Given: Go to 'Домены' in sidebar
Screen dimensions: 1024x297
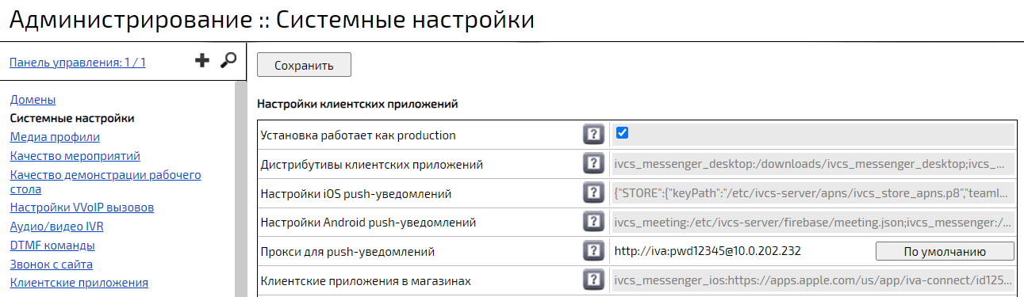Looking at the screenshot, I should click(33, 100).
